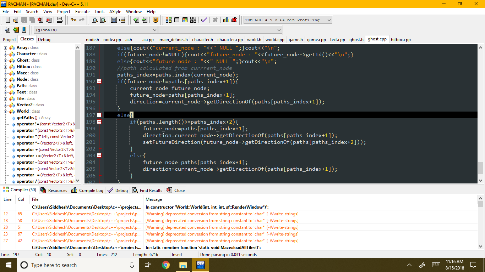Click the Go to line icon
The height and width of the screenshot is (272, 485).
coord(122,20)
